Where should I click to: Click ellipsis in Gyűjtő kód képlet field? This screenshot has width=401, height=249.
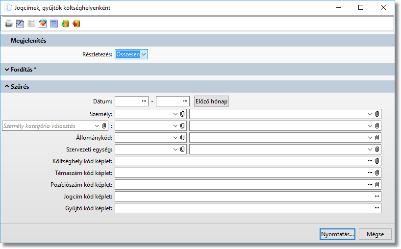[377, 208]
